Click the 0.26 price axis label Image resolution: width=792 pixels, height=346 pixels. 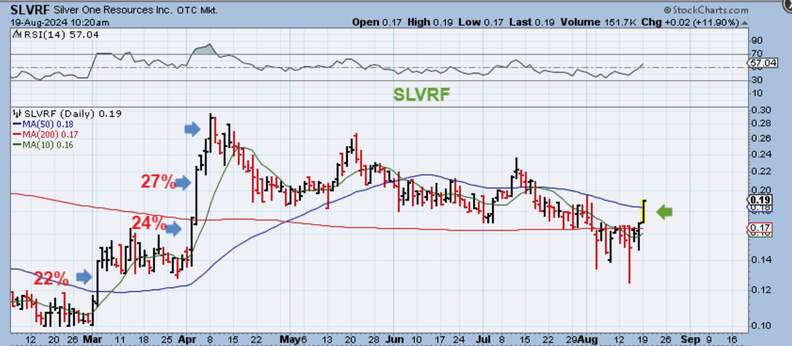pyautogui.click(x=760, y=138)
